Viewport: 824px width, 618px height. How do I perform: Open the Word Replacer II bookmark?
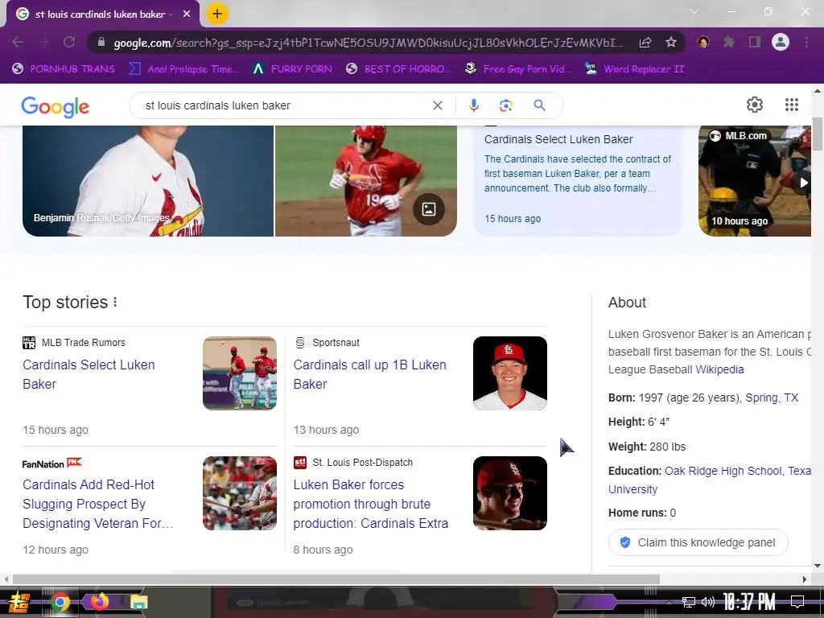[634, 69]
